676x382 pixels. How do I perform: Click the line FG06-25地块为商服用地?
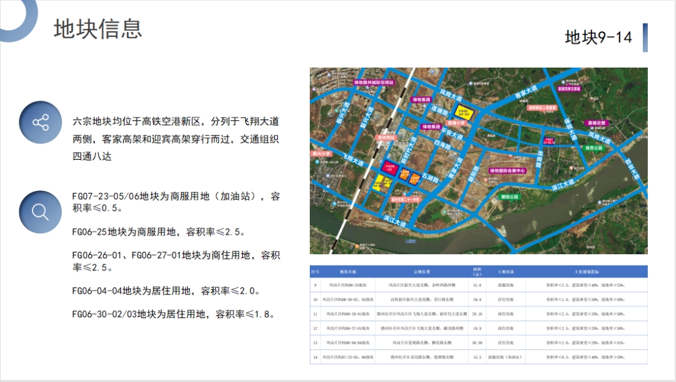[158, 232]
